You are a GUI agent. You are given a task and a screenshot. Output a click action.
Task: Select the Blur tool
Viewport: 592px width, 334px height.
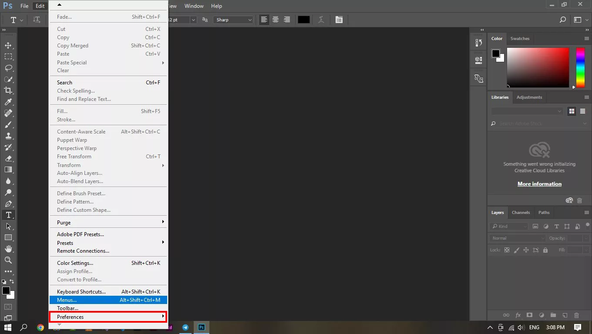(8, 181)
